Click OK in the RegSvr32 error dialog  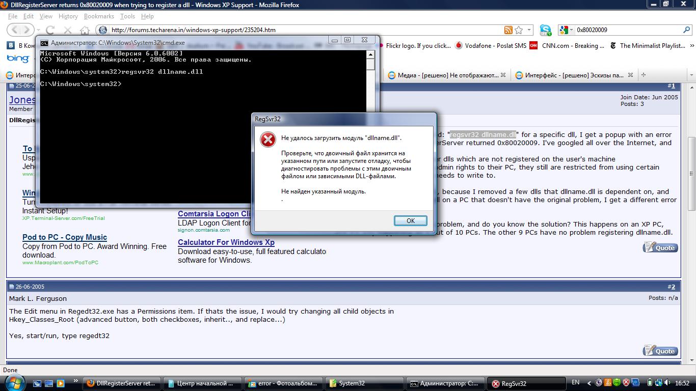410,220
